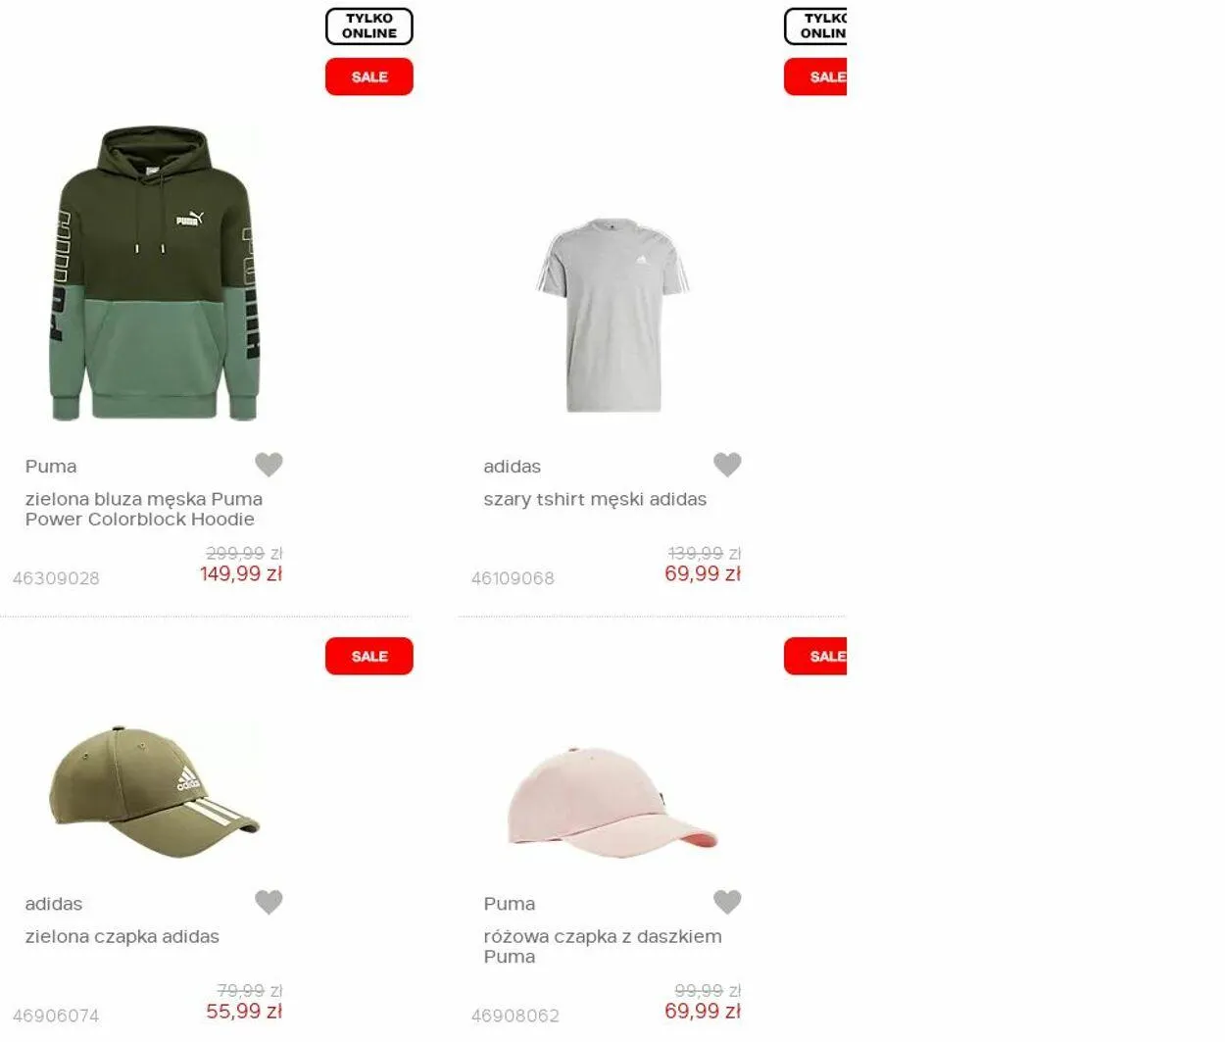Favorite the Puma Colorblock Hoodie with heart icon
Screen dimensions: 1225x1042
point(269,465)
